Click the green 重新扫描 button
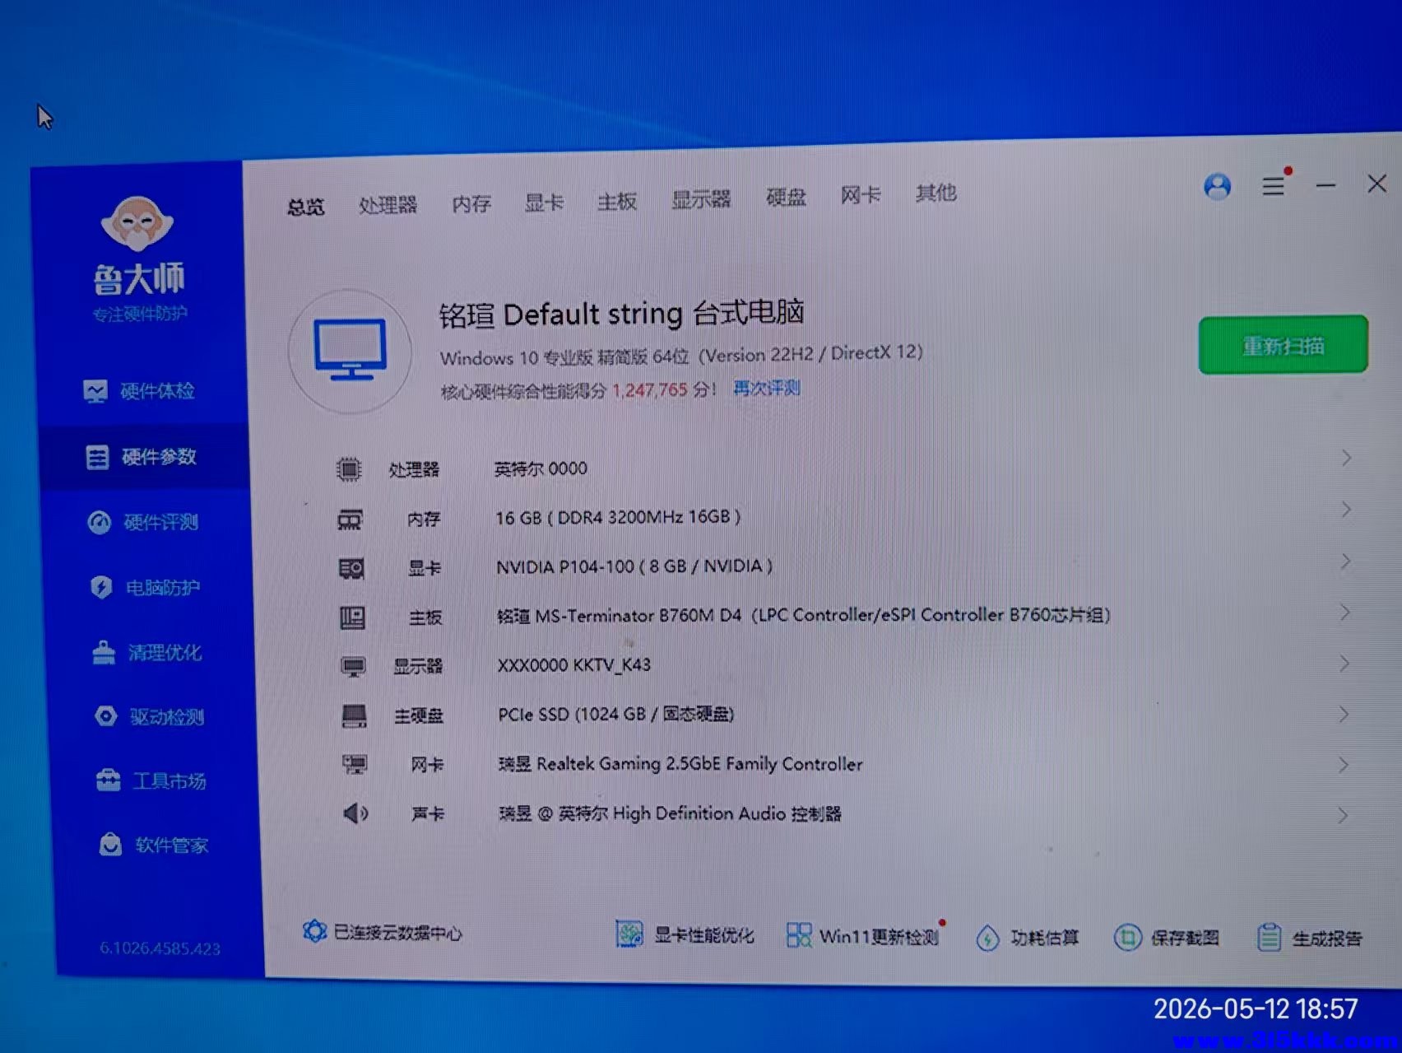Viewport: 1402px width, 1053px height. point(1283,345)
